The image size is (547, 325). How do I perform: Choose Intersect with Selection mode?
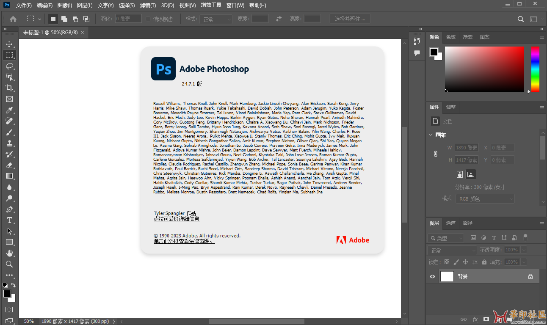tap(86, 19)
